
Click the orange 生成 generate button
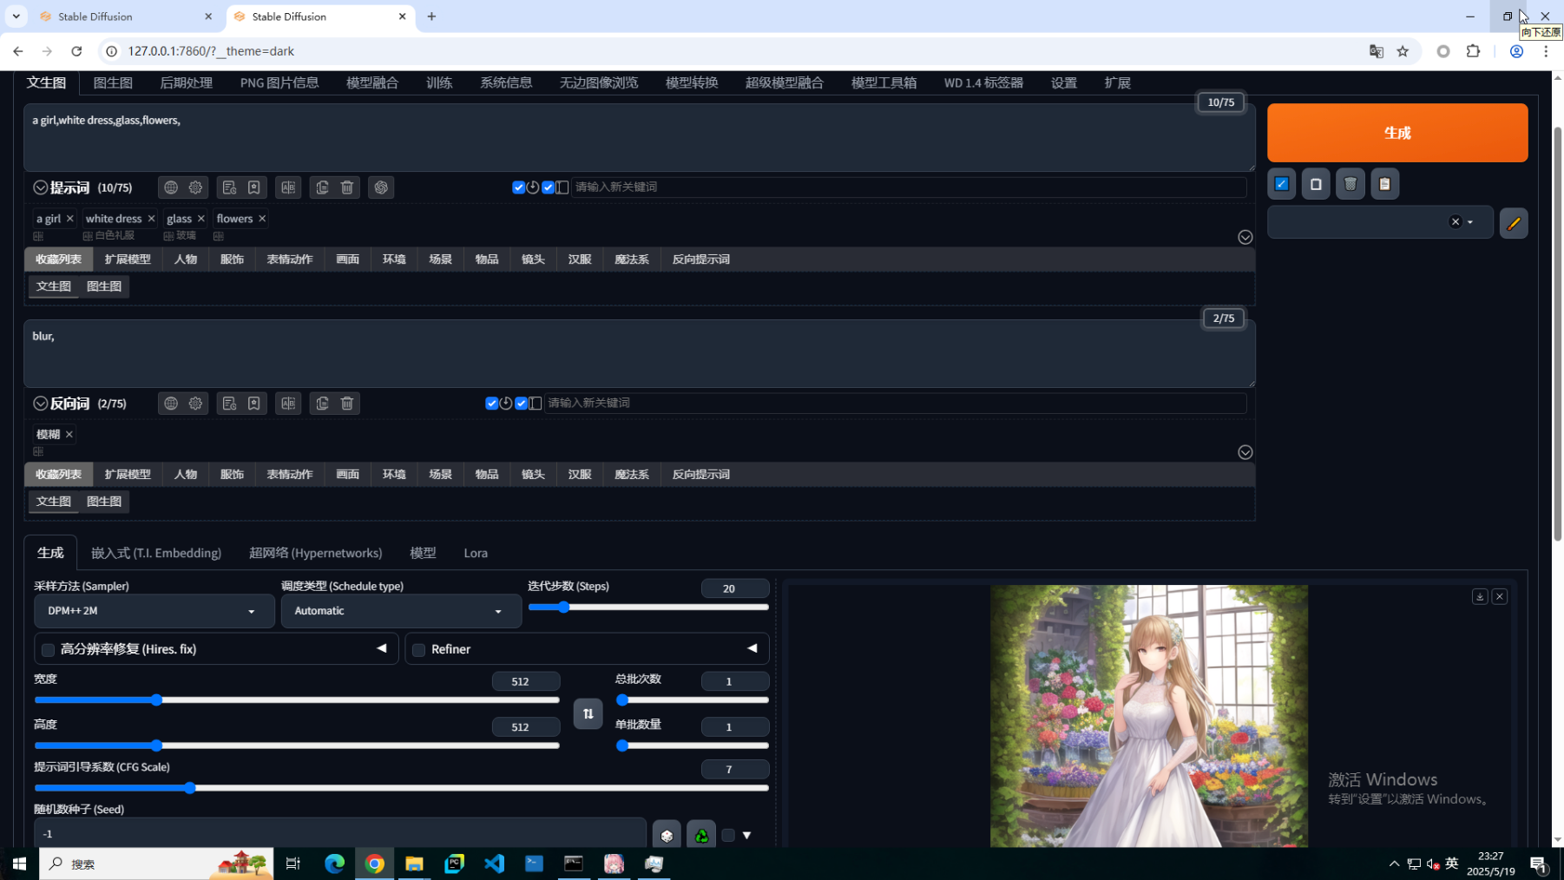(x=1396, y=133)
